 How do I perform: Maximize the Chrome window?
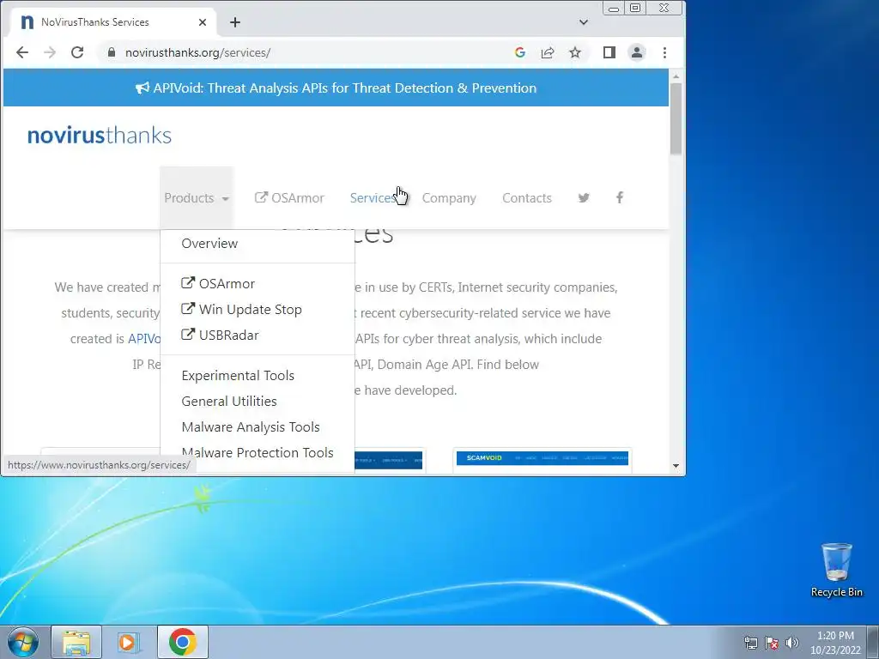[x=635, y=8]
